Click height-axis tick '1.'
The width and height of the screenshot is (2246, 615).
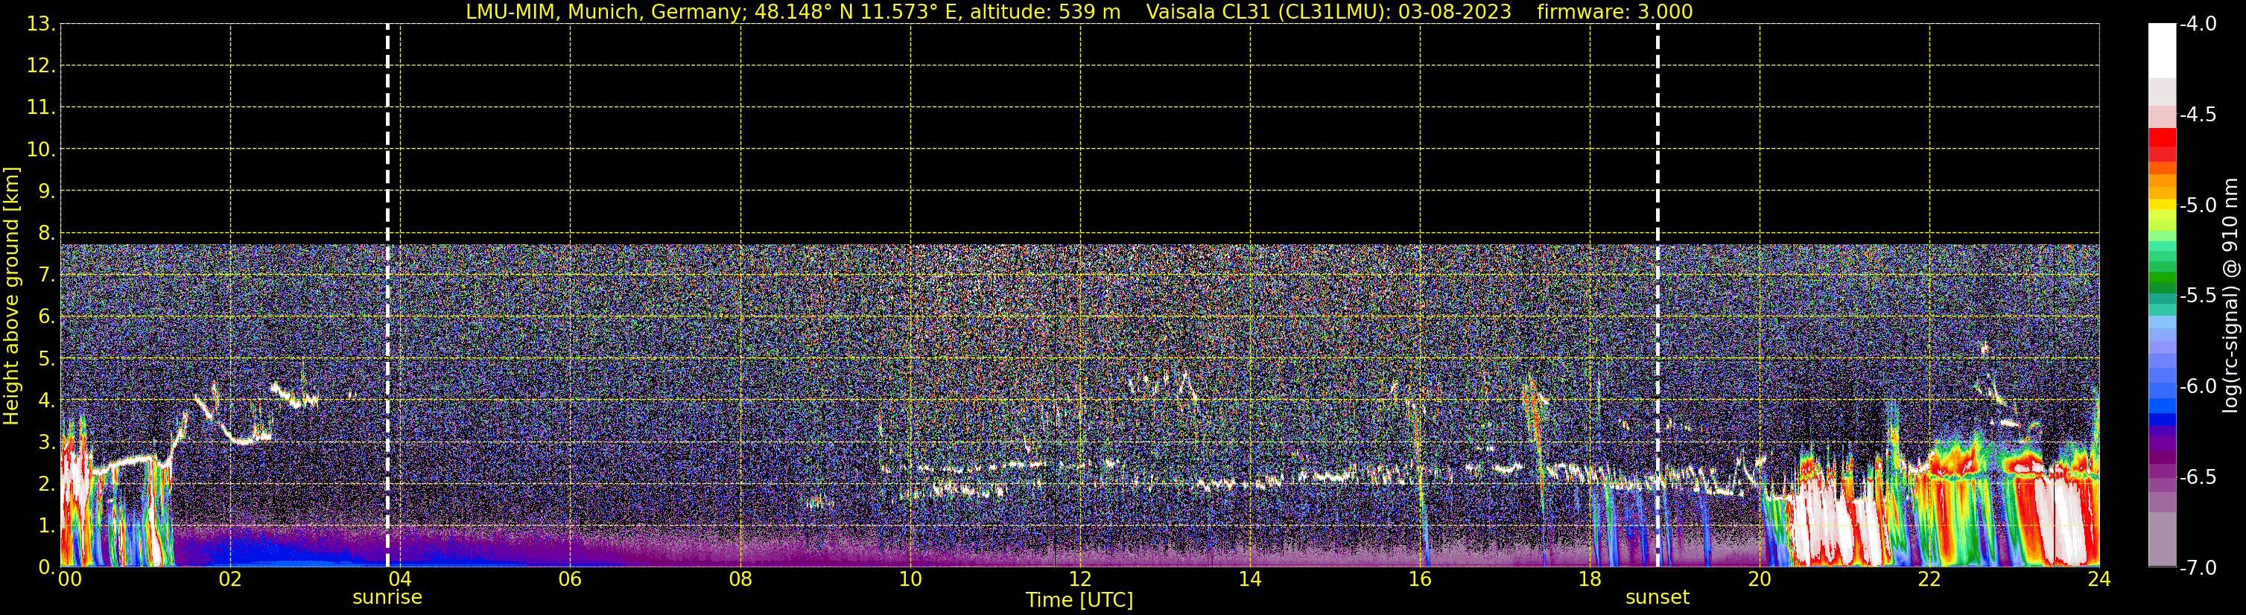coord(47,525)
